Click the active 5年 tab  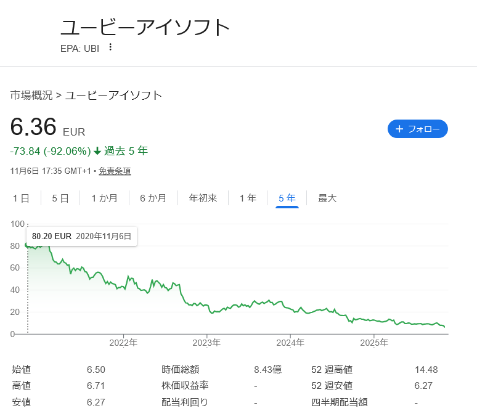287,198
